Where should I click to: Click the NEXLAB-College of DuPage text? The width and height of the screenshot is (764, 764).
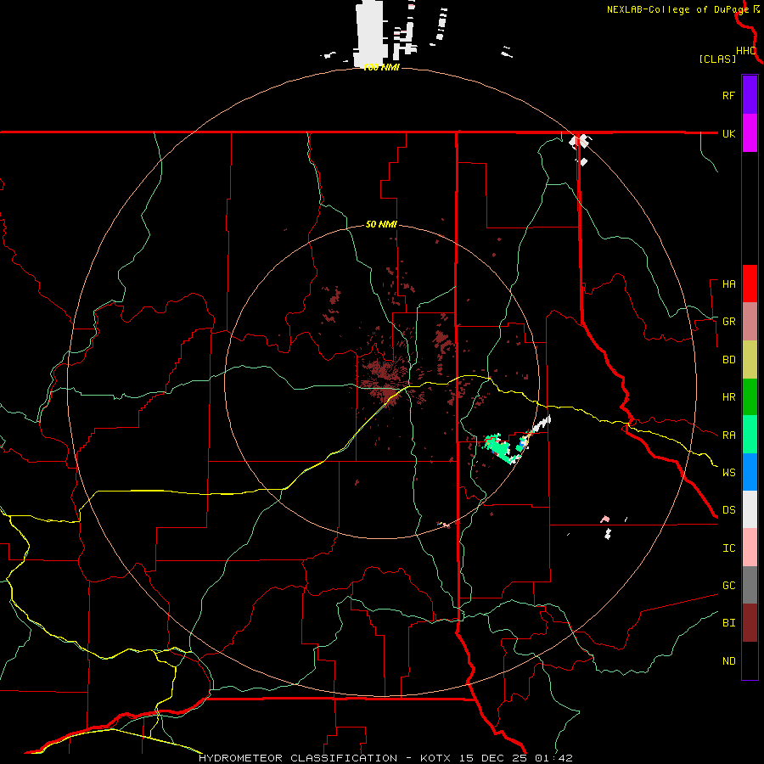(x=677, y=9)
